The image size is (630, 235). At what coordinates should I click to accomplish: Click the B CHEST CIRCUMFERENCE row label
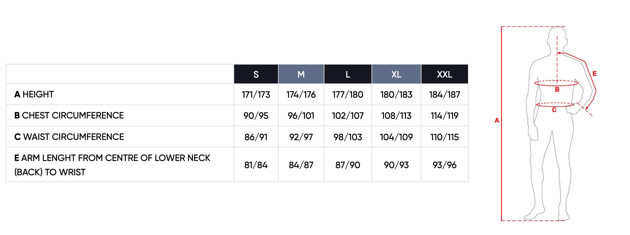point(69,116)
